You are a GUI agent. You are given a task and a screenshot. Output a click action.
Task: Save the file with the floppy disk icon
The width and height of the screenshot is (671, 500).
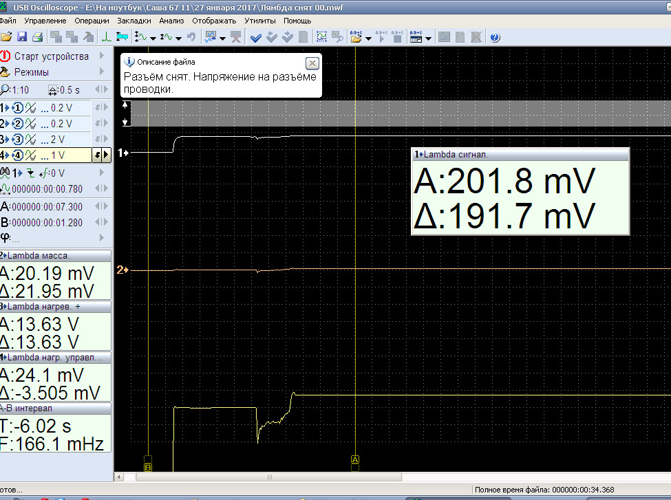22,37
